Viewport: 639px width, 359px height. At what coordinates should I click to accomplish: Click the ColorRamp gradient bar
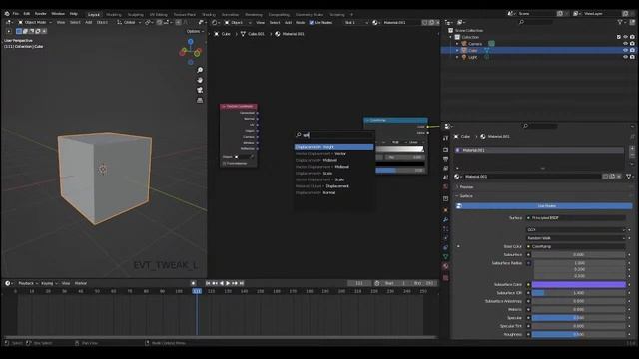click(x=399, y=149)
